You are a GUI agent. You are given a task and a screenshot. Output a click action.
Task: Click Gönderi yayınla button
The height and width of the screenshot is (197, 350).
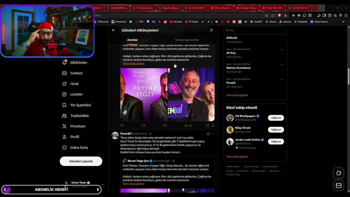point(81,161)
